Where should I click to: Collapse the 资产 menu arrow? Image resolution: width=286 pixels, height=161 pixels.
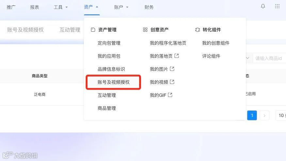point(97,7)
